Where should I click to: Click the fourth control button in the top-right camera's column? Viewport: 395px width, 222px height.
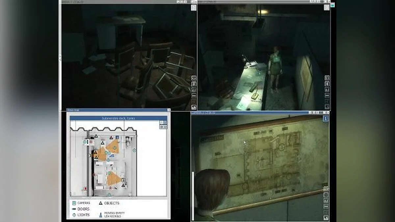point(327,95)
